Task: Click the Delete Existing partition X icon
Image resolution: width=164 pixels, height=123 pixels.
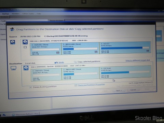Action: [30, 87]
